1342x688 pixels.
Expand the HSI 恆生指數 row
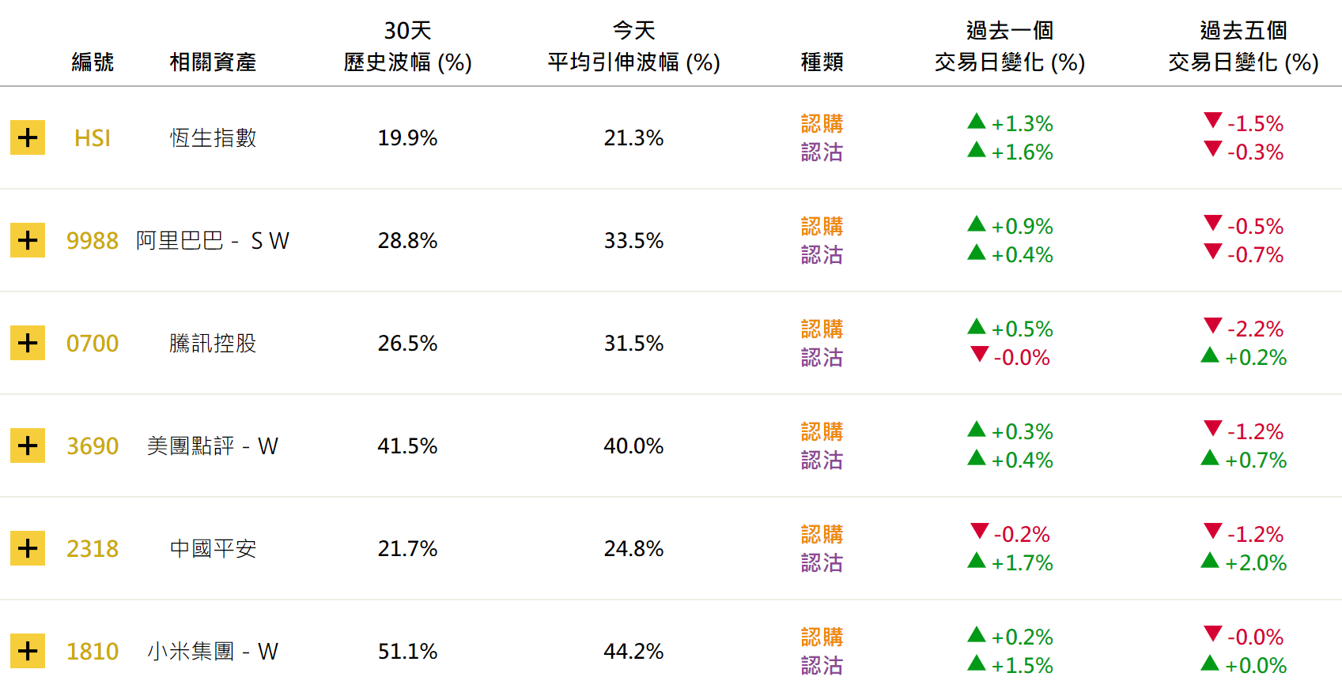click(x=28, y=137)
